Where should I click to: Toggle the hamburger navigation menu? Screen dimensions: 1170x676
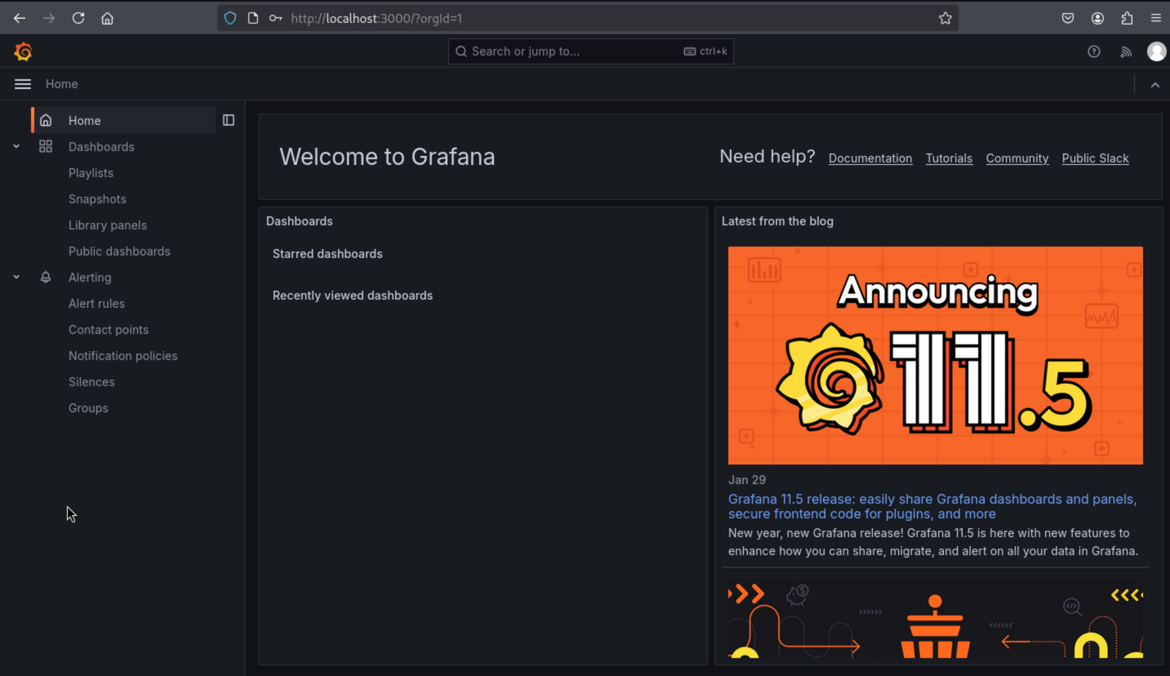click(x=22, y=84)
